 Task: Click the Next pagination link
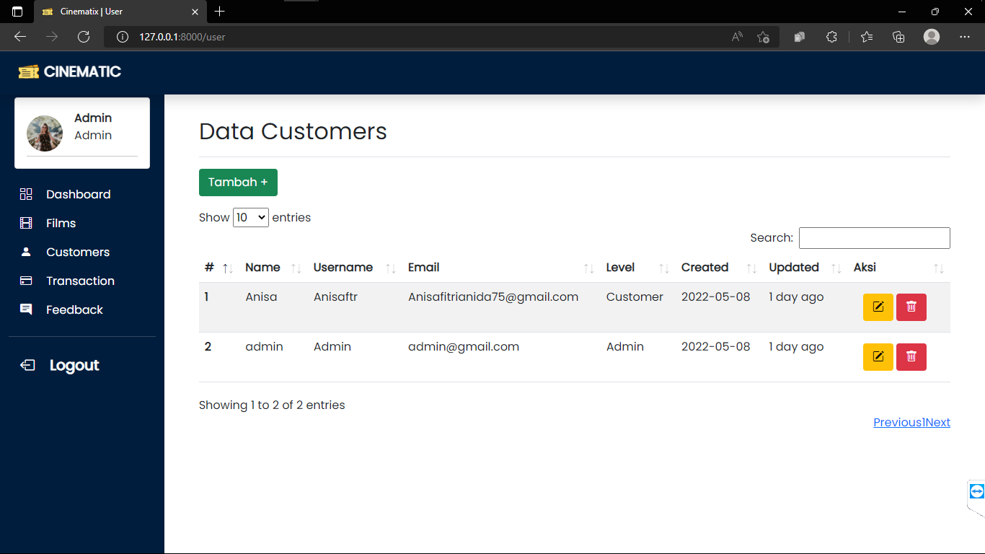938,423
